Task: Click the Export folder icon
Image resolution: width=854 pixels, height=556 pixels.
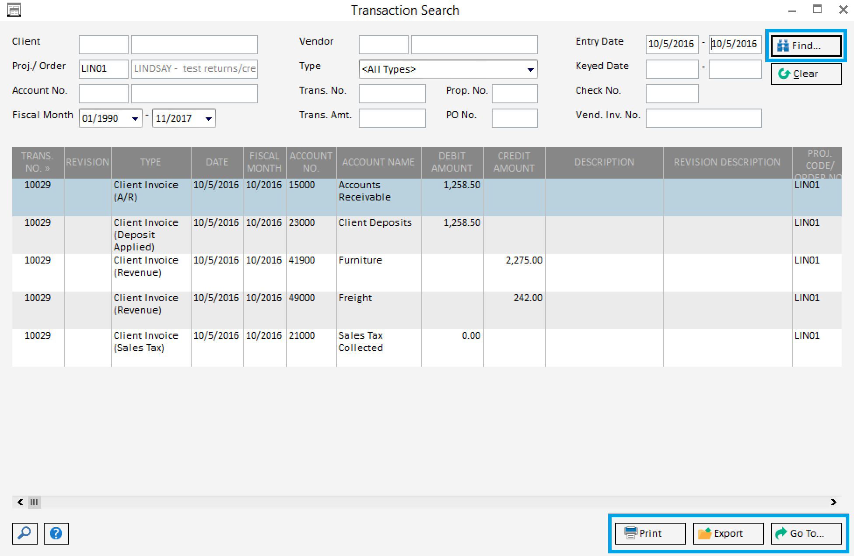Action: click(706, 533)
